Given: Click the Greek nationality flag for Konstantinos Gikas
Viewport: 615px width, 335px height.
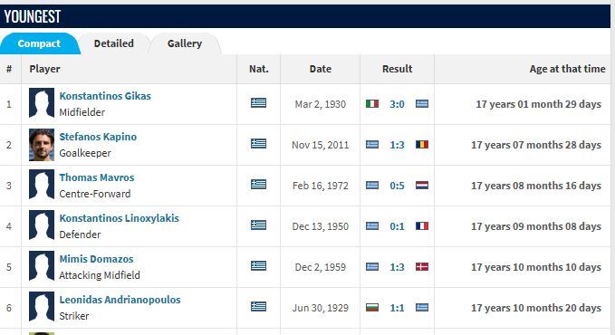Looking at the screenshot, I should (258, 103).
